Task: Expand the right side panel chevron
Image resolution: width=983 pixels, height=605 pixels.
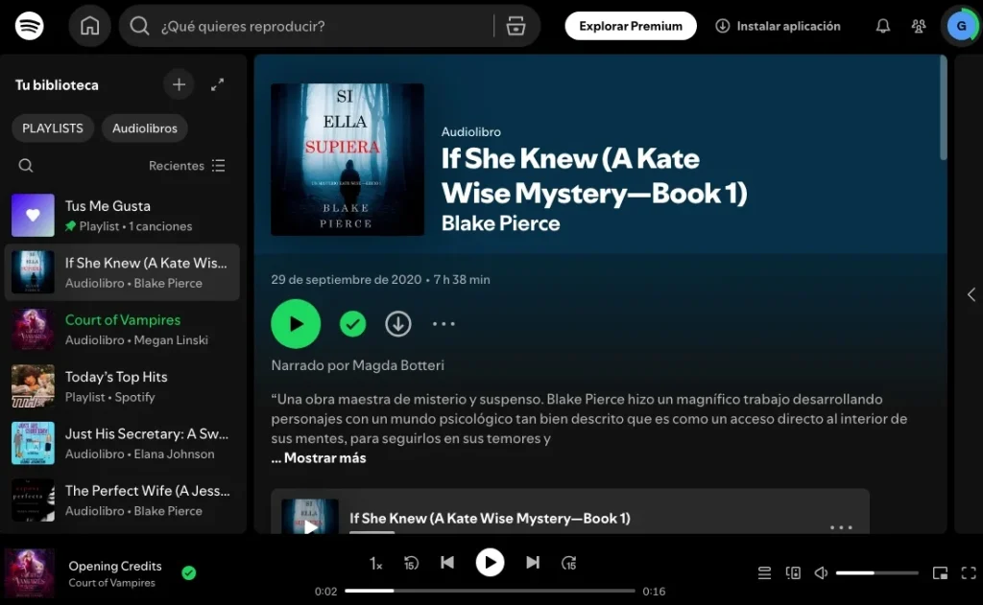Action: pos(971,294)
